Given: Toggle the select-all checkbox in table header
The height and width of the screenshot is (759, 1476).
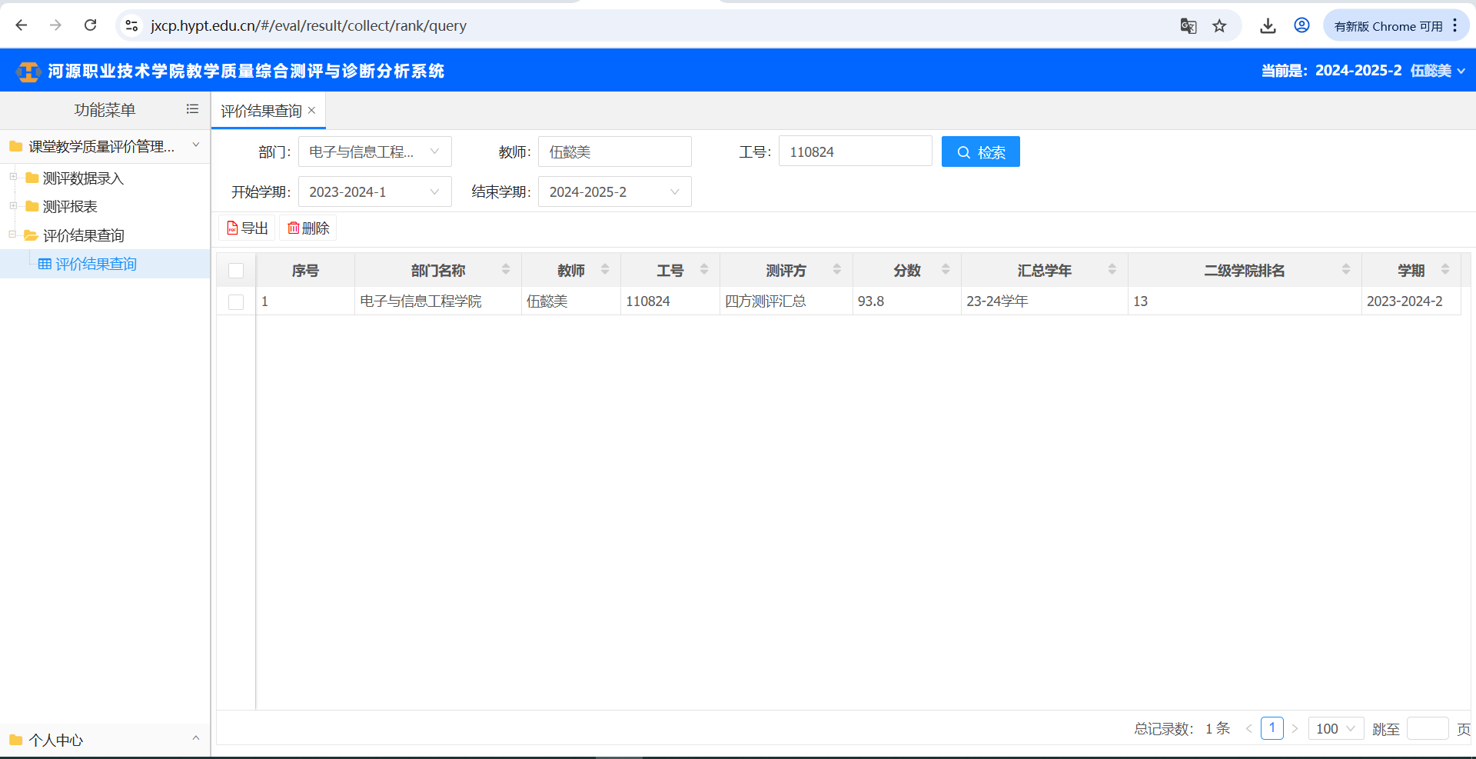Looking at the screenshot, I should point(236,271).
